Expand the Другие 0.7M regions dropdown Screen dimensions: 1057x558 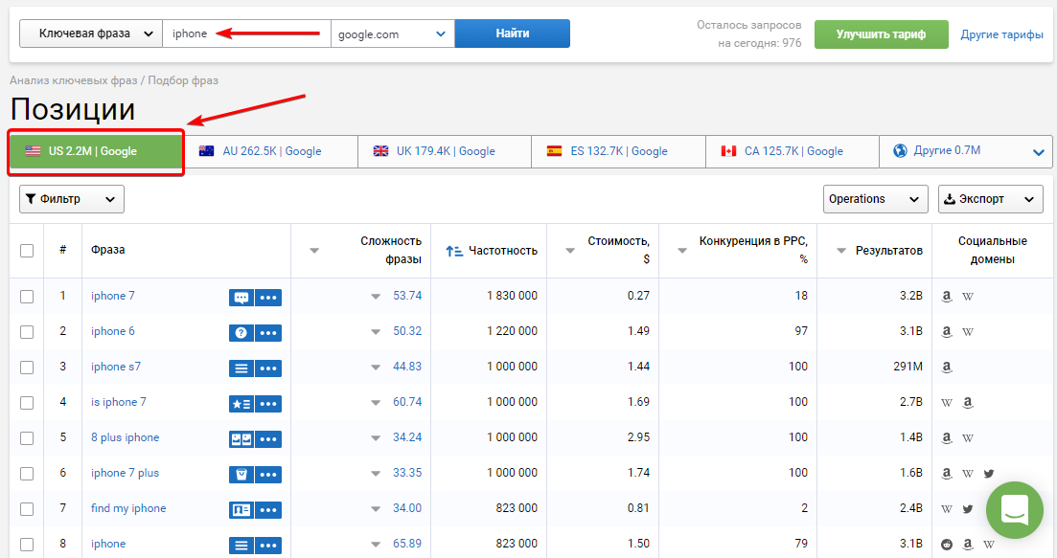click(966, 151)
